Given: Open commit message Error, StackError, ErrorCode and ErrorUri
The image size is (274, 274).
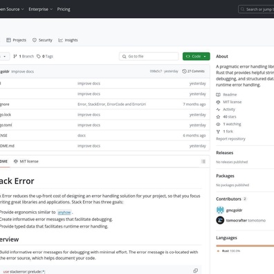Looking at the screenshot, I should pyautogui.click(x=111, y=104).
